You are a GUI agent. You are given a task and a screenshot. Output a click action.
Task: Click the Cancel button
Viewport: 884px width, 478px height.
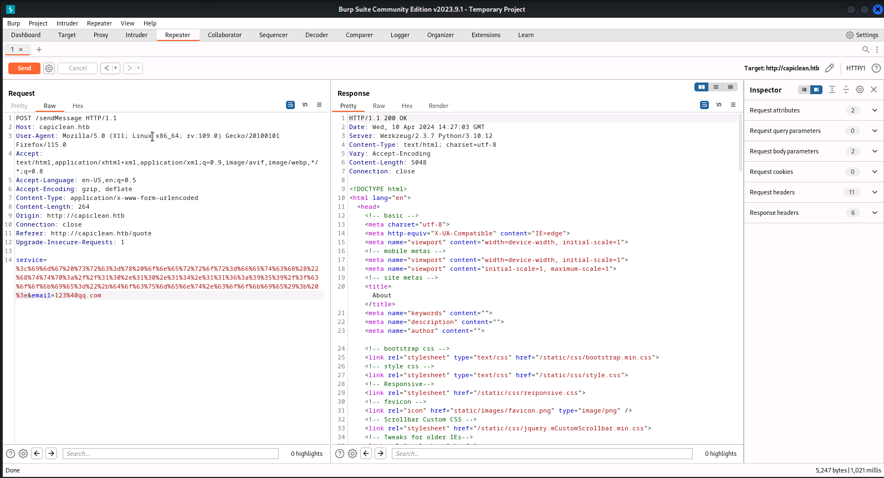(78, 68)
